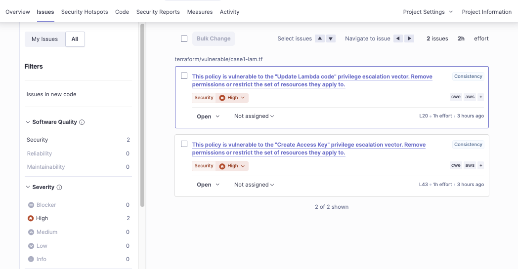
Task: Open status dropdown on Lambda issue
Action: [208, 116]
